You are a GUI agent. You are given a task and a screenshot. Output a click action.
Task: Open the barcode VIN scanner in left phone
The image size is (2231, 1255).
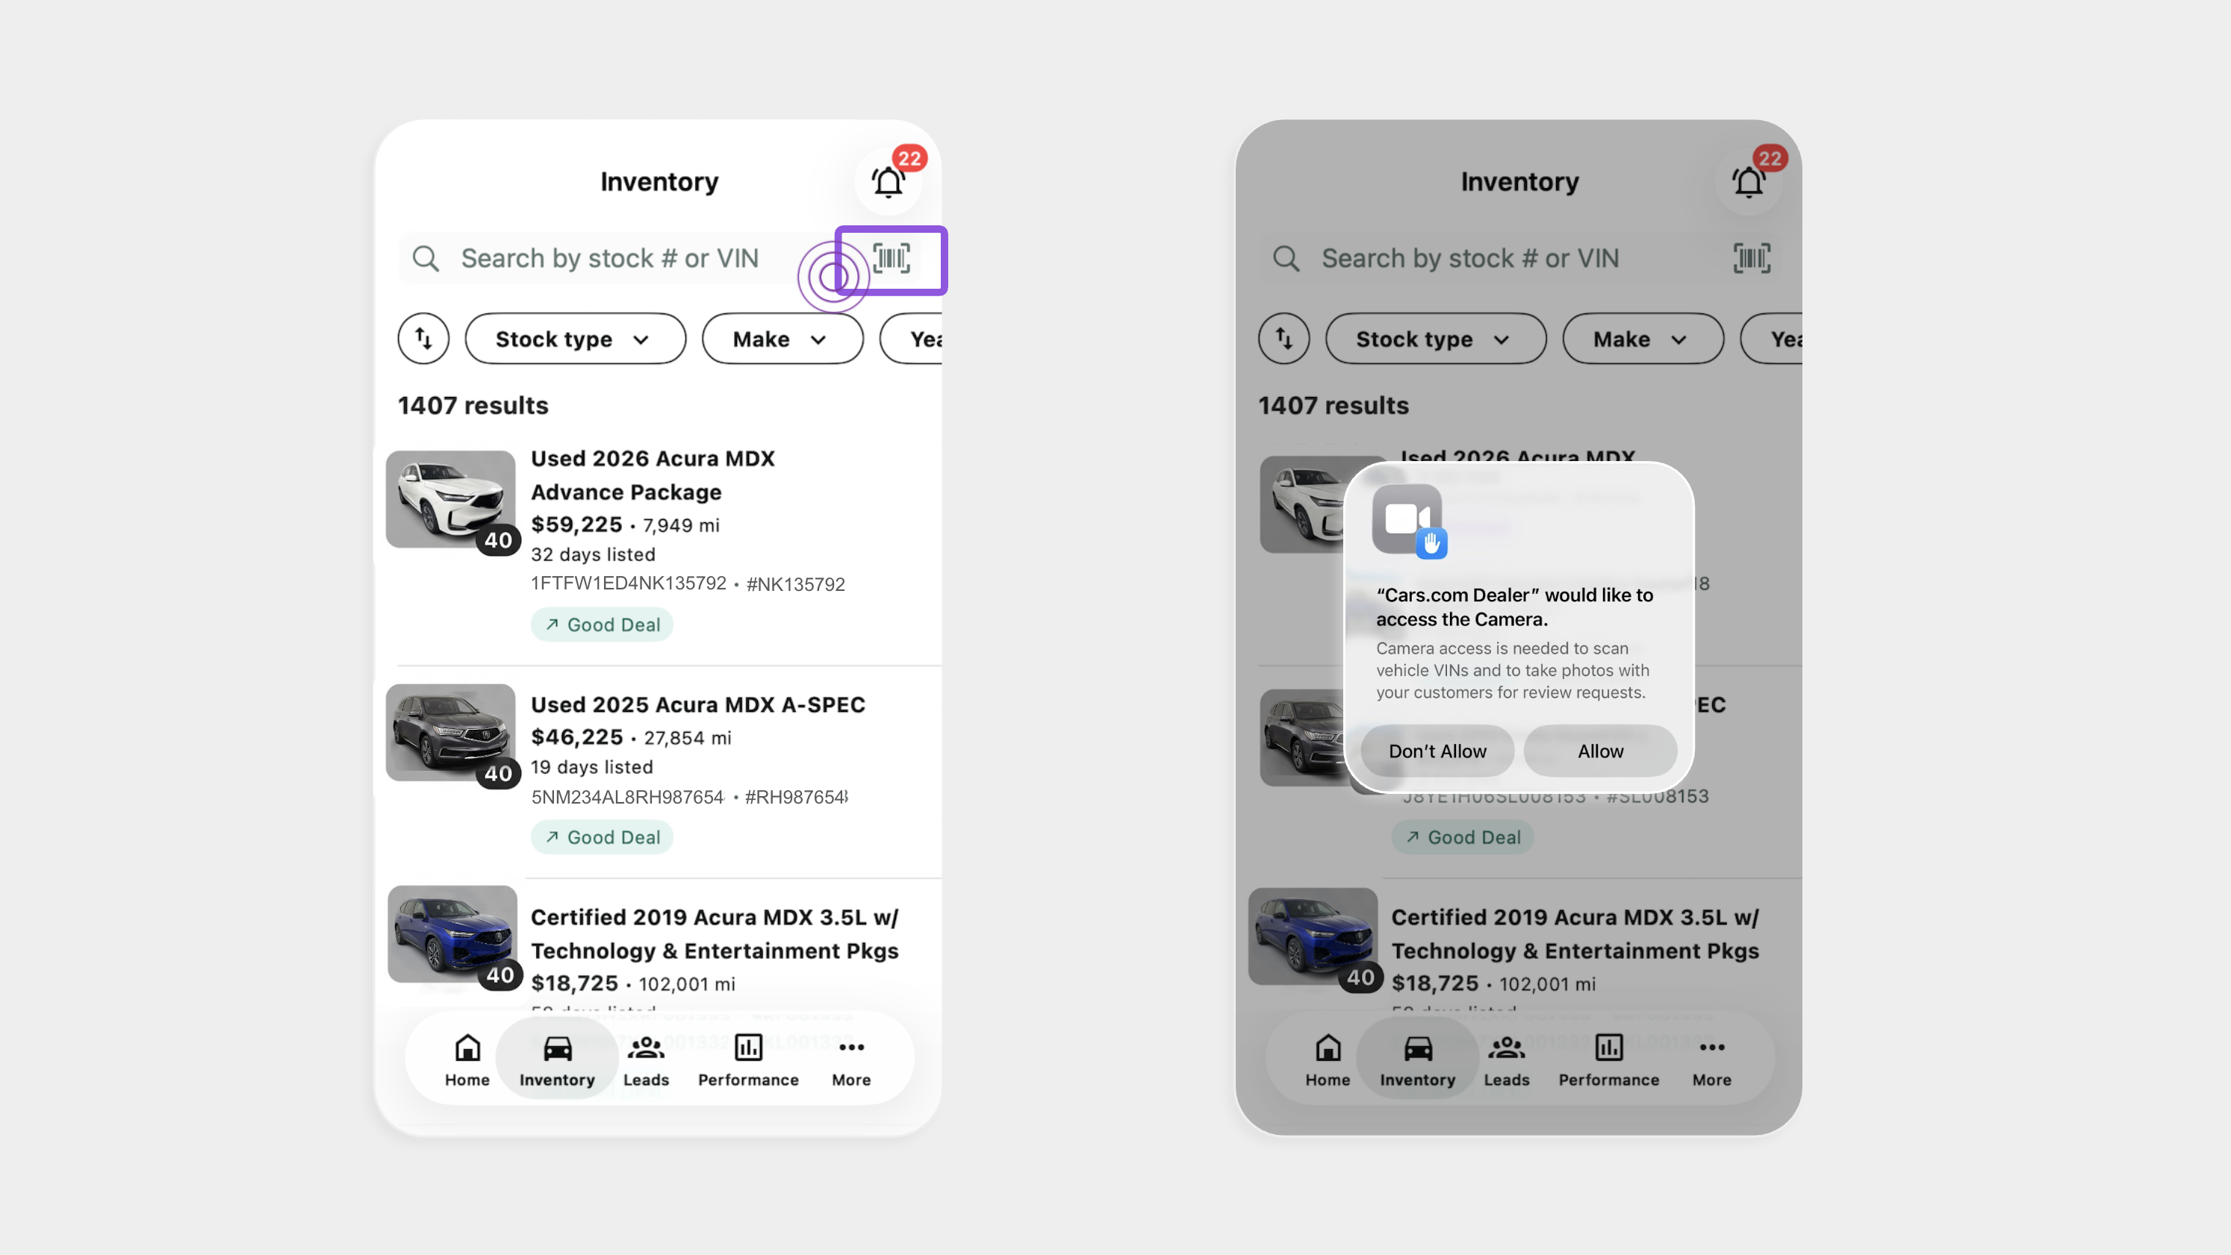[x=892, y=258]
